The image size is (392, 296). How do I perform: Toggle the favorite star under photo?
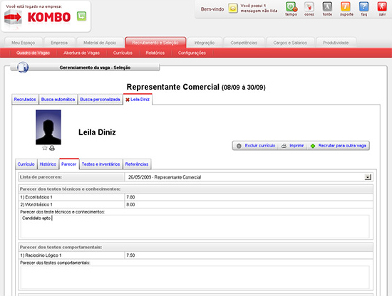click(x=45, y=148)
